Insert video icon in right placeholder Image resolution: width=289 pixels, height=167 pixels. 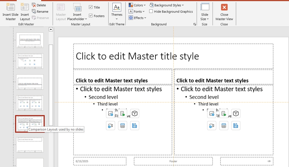click(x=211, y=126)
